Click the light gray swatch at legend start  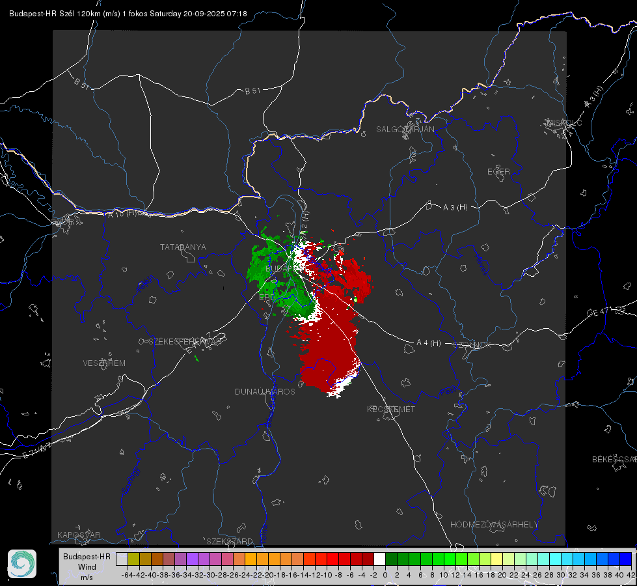point(122,559)
